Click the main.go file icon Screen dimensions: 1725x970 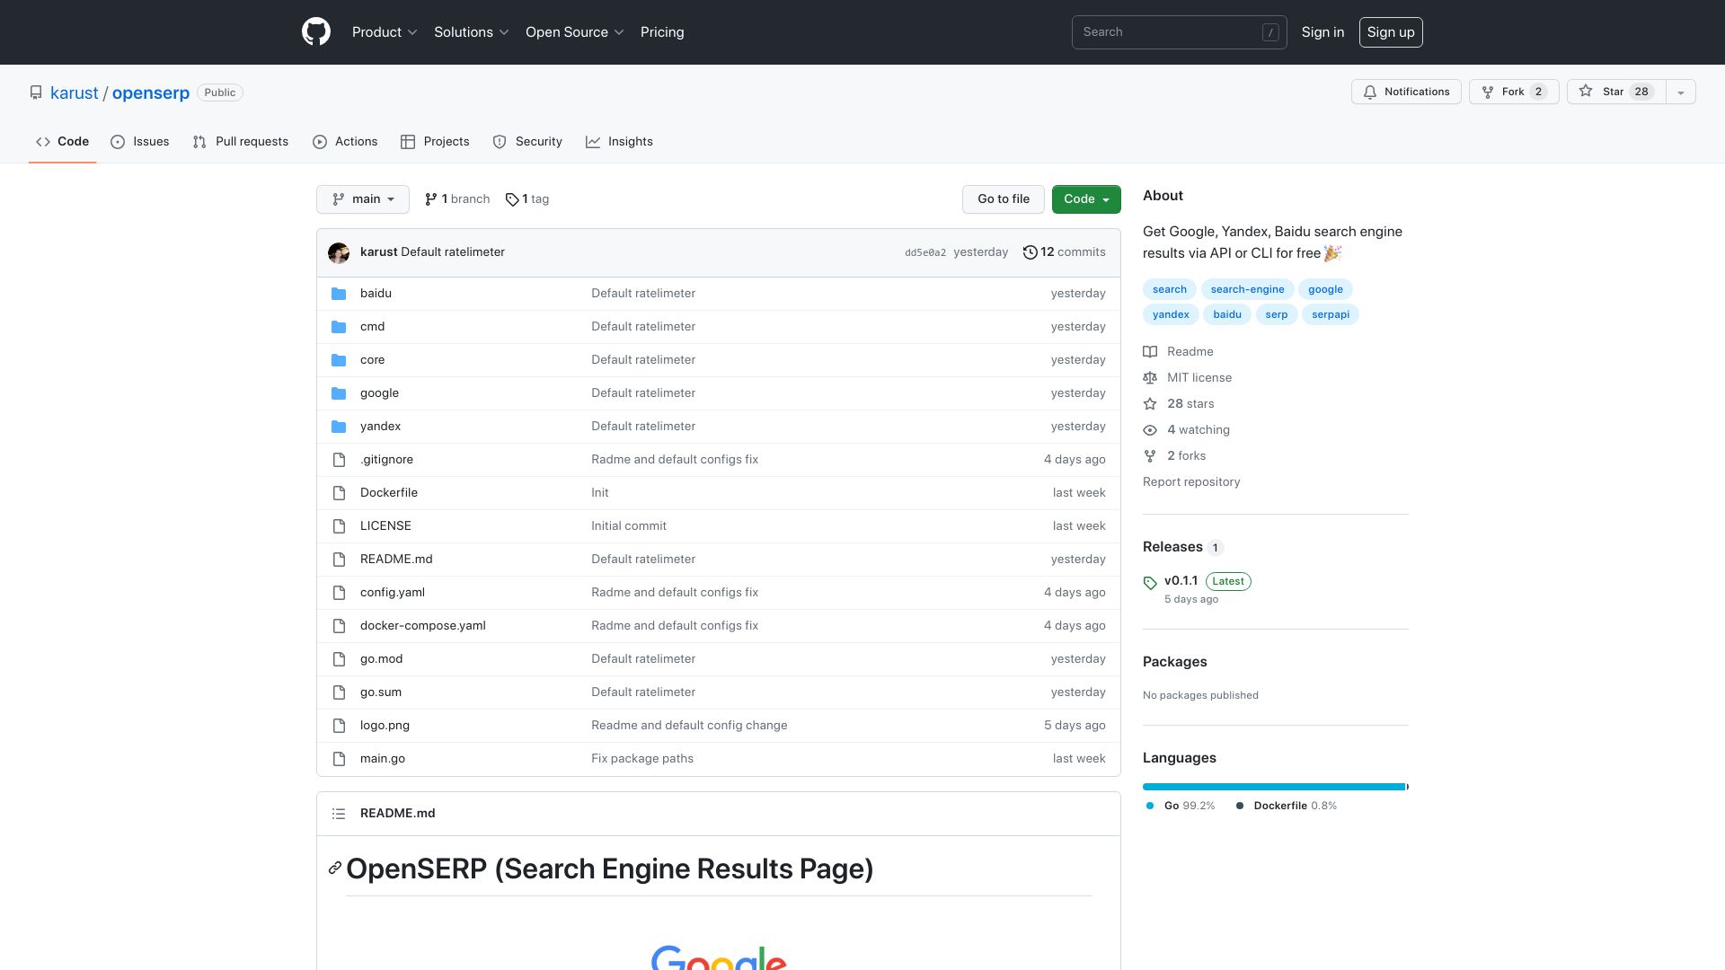click(x=339, y=759)
